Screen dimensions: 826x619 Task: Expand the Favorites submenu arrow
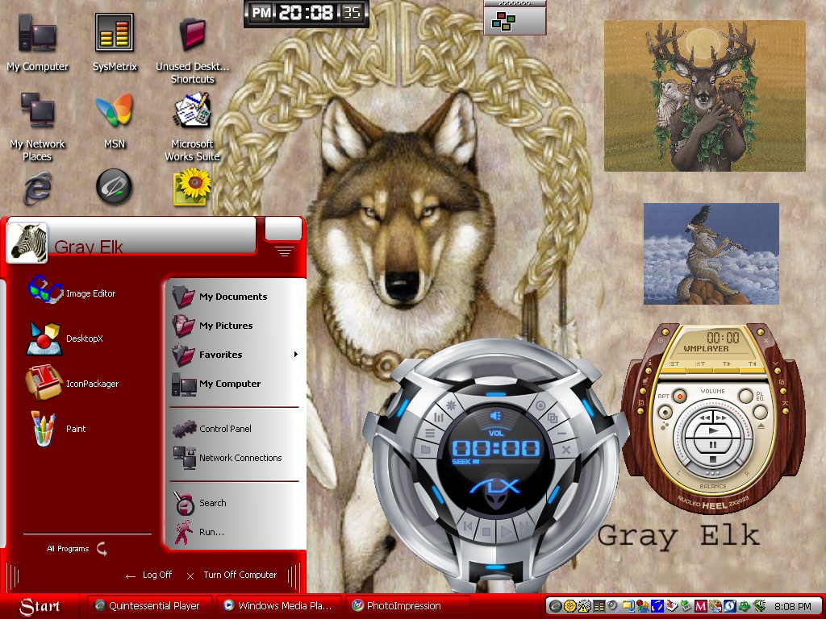click(x=295, y=355)
